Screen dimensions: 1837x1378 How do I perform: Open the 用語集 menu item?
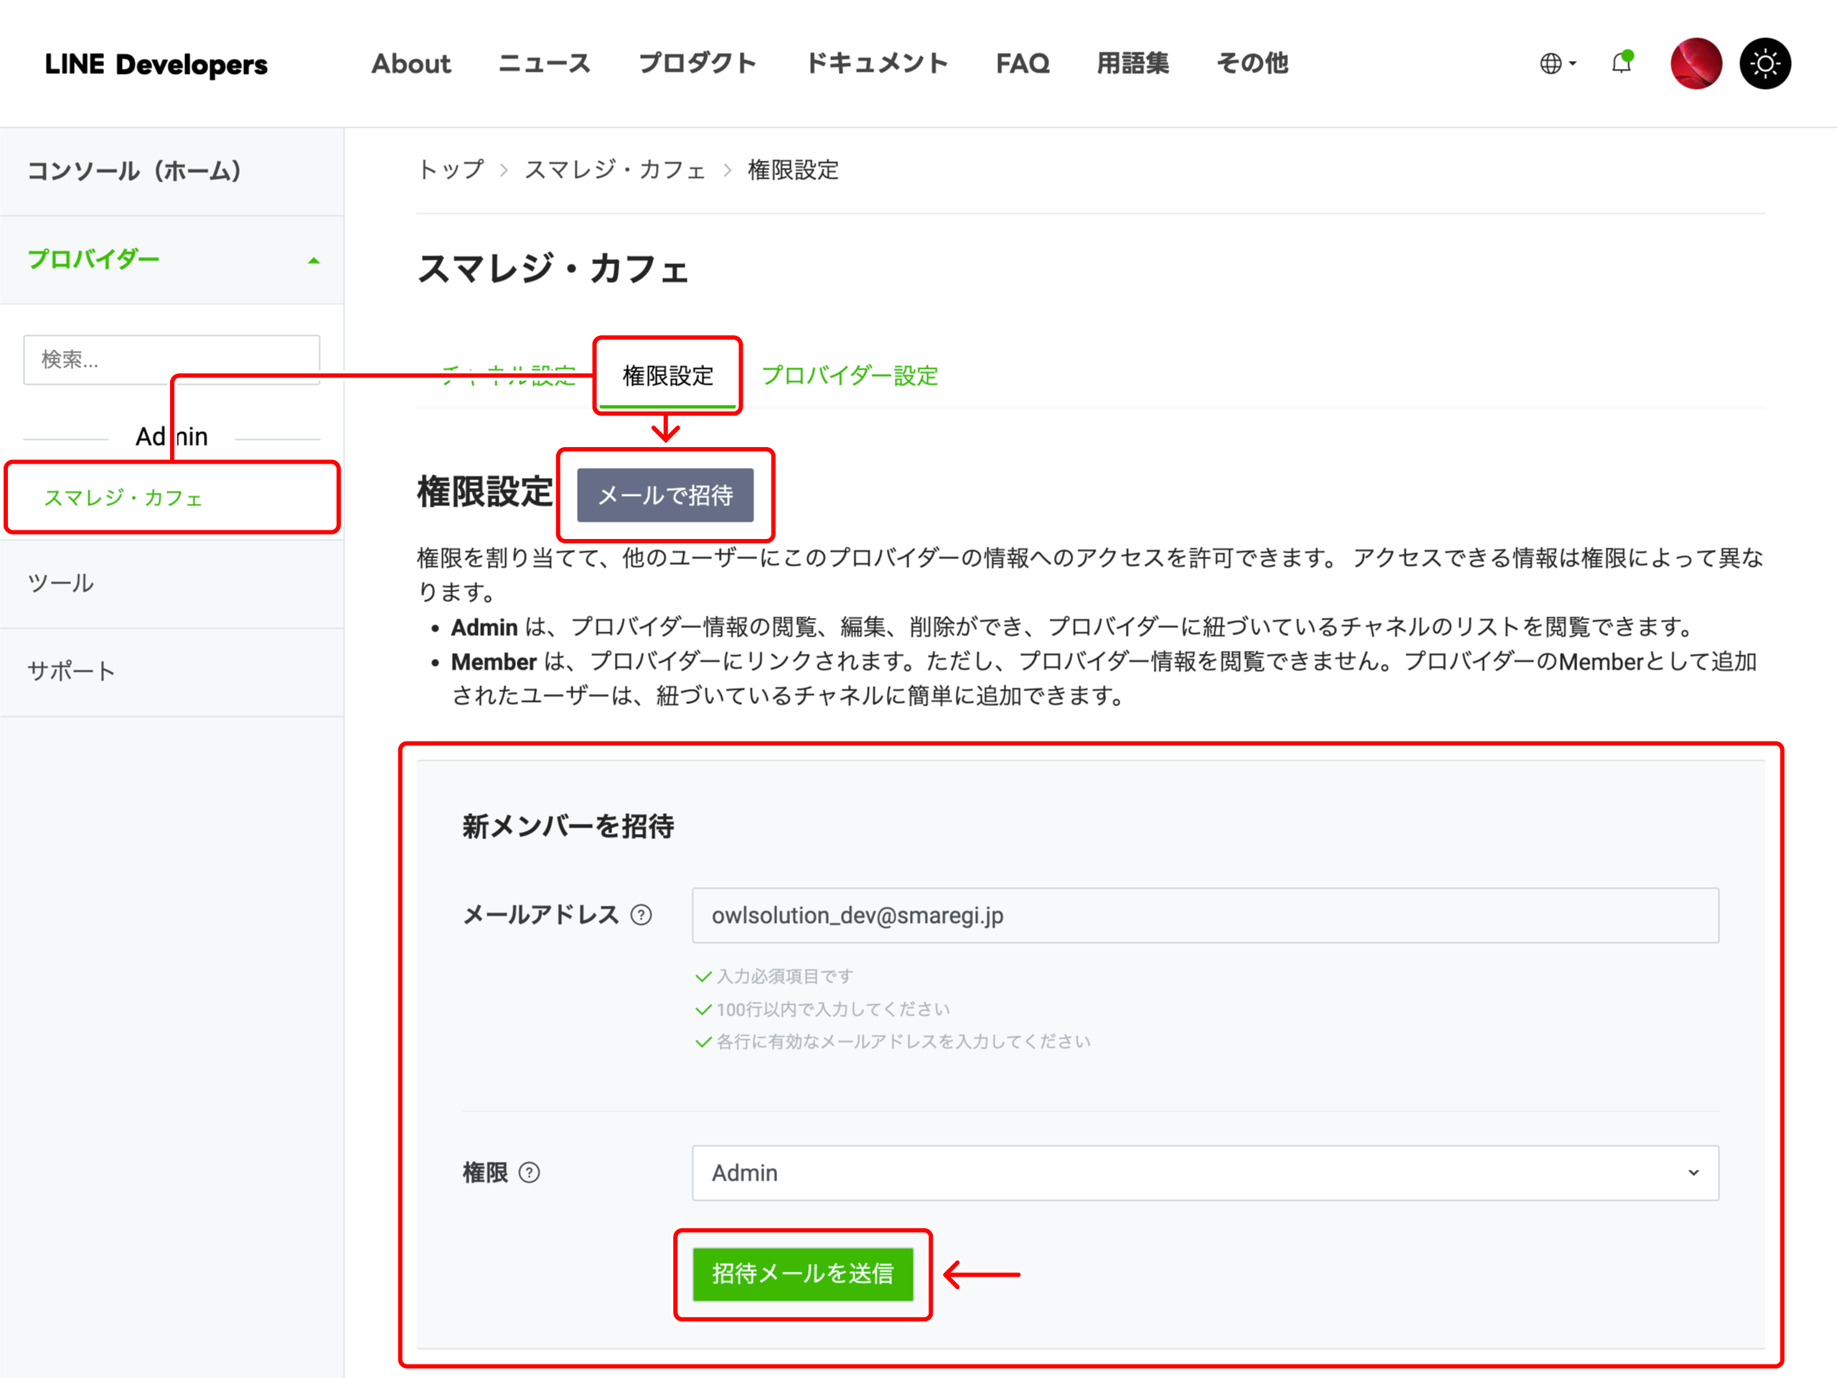[1133, 63]
